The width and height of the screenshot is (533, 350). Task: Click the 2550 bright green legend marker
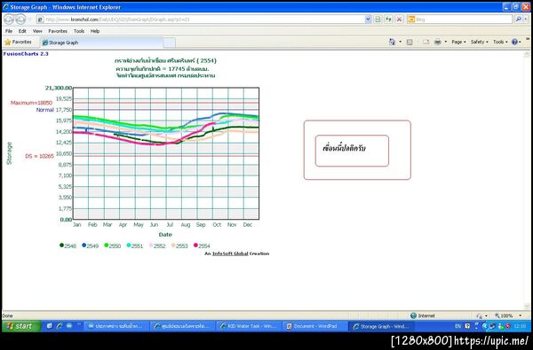pyautogui.click(x=107, y=245)
